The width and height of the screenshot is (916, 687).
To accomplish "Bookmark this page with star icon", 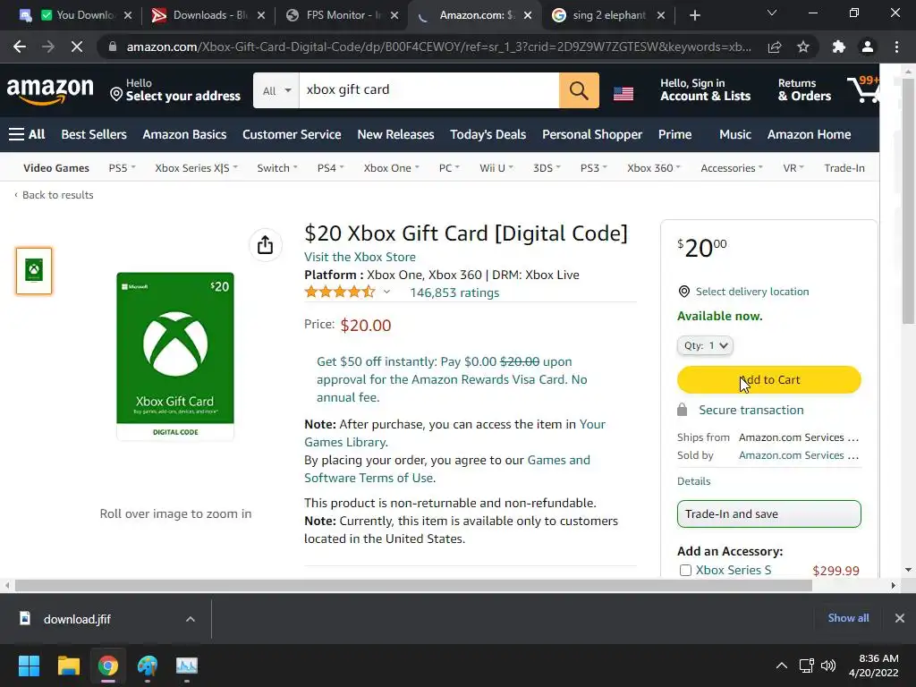I will click(x=803, y=47).
